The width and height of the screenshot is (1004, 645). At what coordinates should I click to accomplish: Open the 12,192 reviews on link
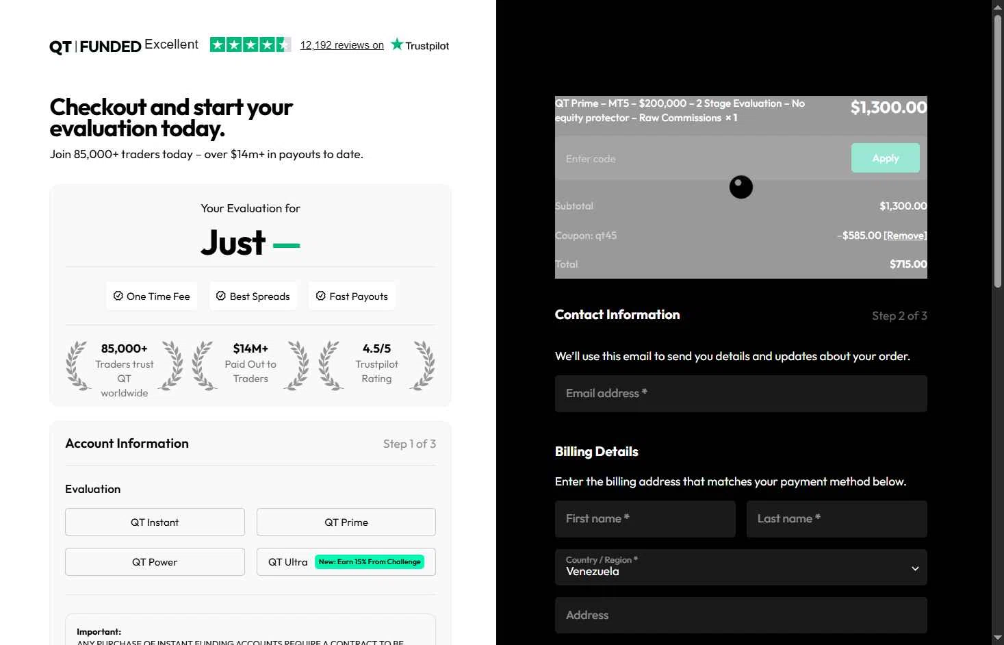click(x=342, y=45)
